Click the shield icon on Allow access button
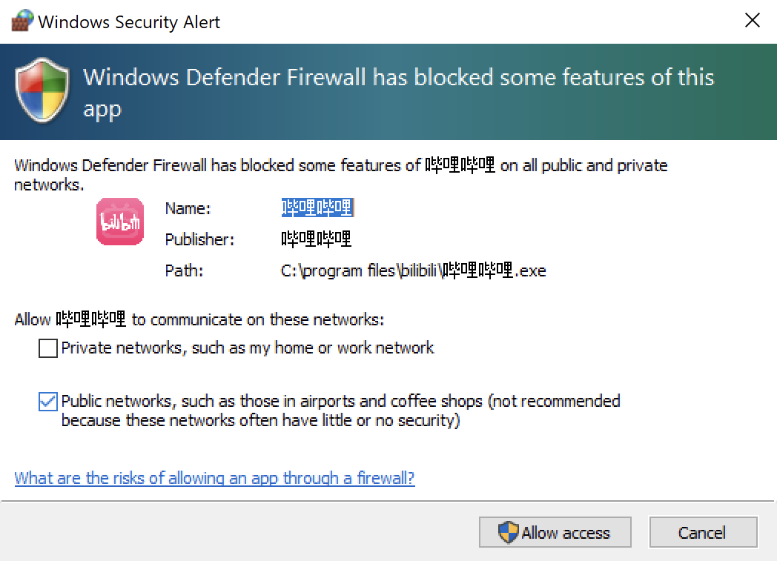The width and height of the screenshot is (777, 561). [x=508, y=532]
